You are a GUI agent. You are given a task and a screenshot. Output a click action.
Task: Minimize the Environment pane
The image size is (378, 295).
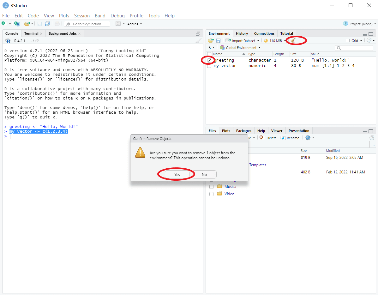coord(365,34)
